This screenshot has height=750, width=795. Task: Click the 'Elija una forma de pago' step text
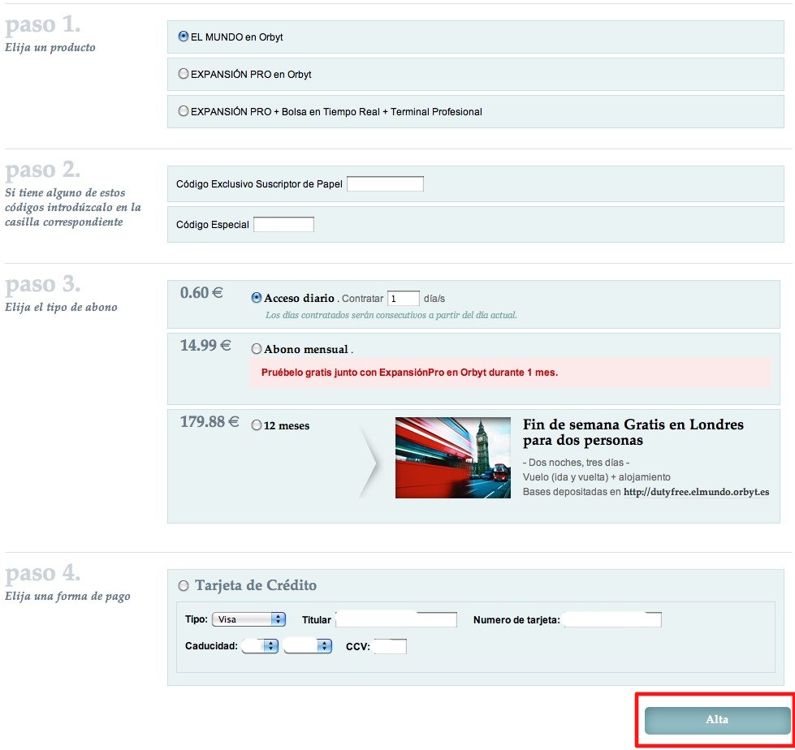67,597
